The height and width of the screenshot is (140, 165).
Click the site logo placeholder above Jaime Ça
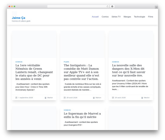coord(15,14)
